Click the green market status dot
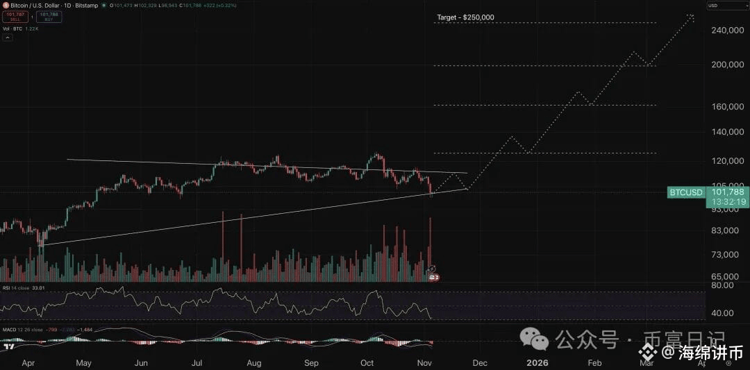 coord(103,6)
